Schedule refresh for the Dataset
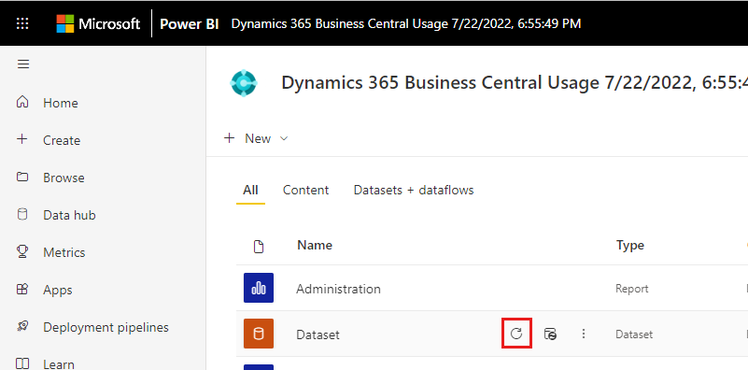 pos(551,334)
